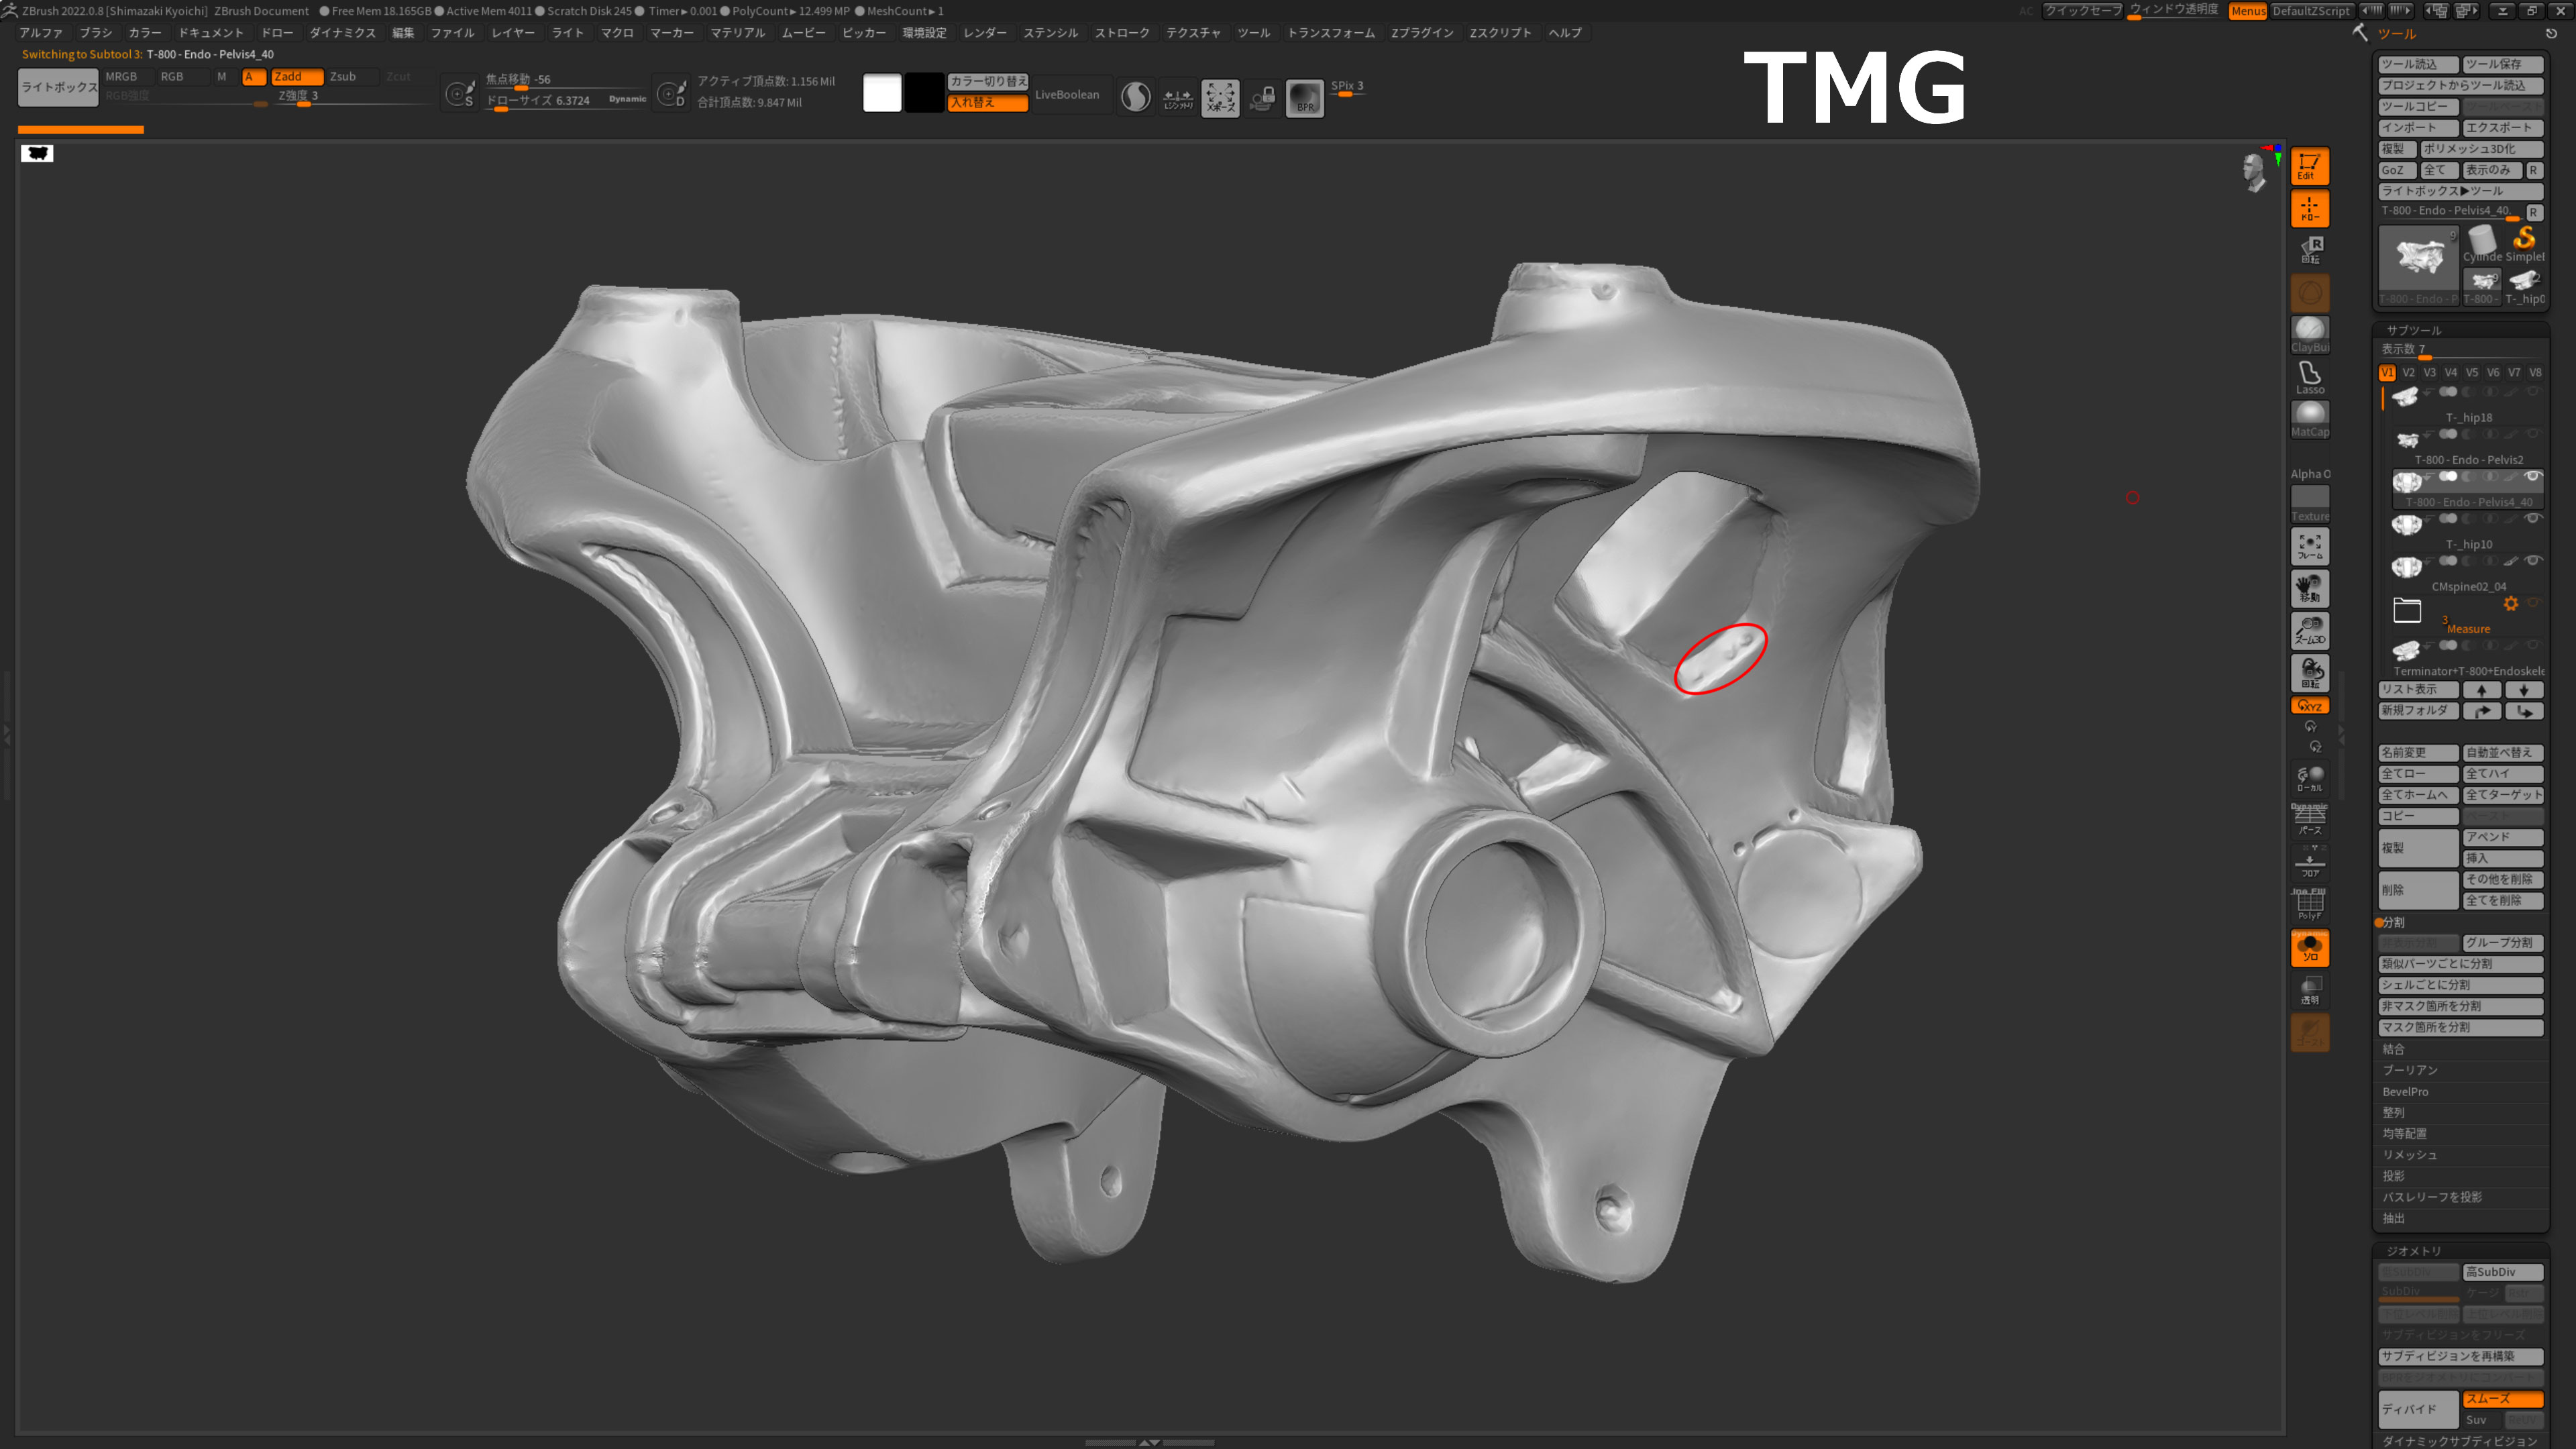Viewport: 2576px width, 1449px height.
Task: Expand the Extract (抽出) section
Action: pos(2393,1218)
